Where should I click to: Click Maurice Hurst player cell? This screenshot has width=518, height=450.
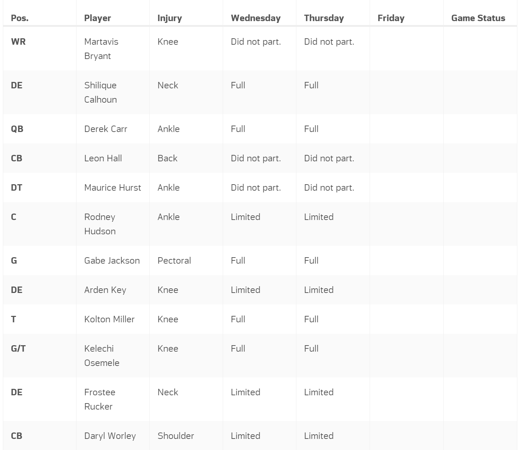113,187
